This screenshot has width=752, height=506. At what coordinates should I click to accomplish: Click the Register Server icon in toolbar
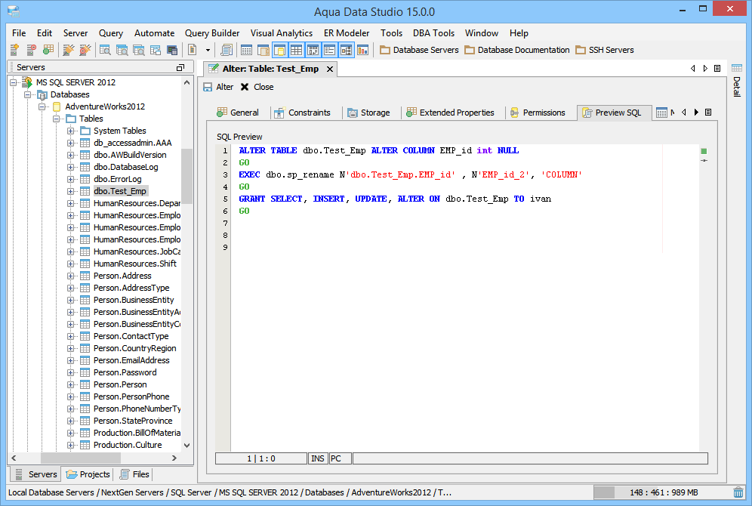click(15, 50)
